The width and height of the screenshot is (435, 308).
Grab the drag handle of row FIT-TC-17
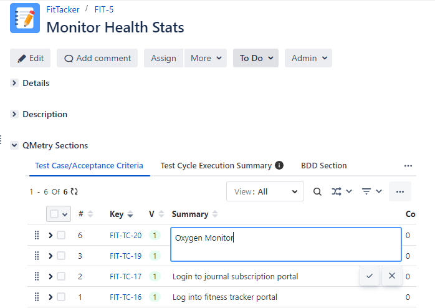tap(37, 276)
